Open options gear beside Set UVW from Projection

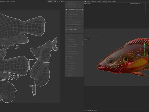pyautogui.click(x=83, y=10)
